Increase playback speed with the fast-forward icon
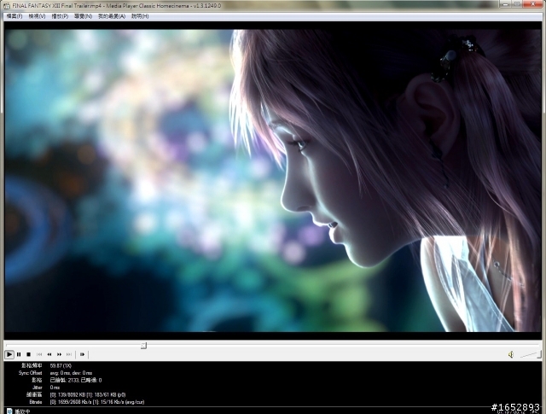Screen dimensions: 546x414 (x=59, y=354)
